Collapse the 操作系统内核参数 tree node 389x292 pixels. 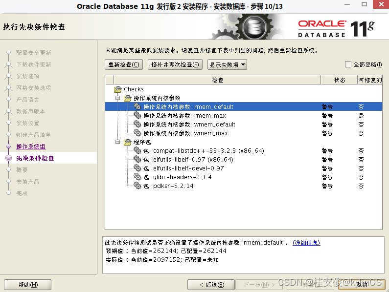pyautogui.click(x=118, y=98)
